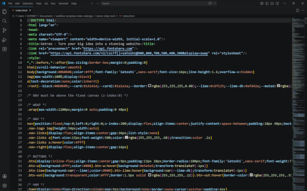The image size is (307, 191).
Task: Expand the Documents breadcrumb segment
Action: click(46, 16)
